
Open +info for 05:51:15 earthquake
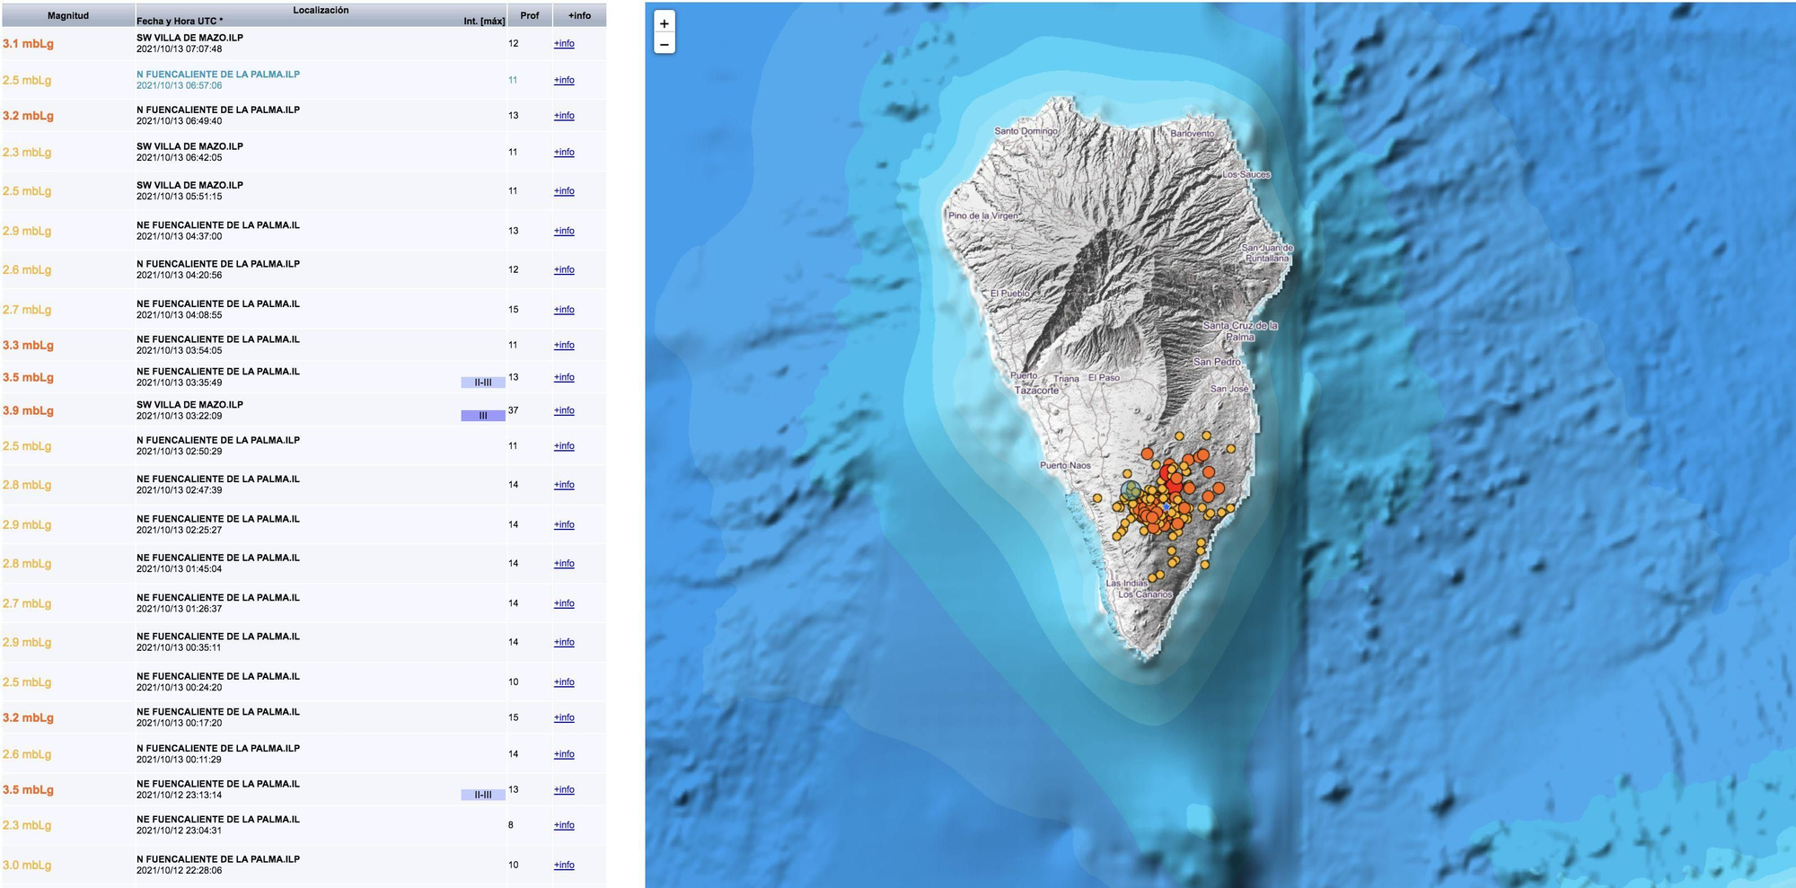[564, 191]
